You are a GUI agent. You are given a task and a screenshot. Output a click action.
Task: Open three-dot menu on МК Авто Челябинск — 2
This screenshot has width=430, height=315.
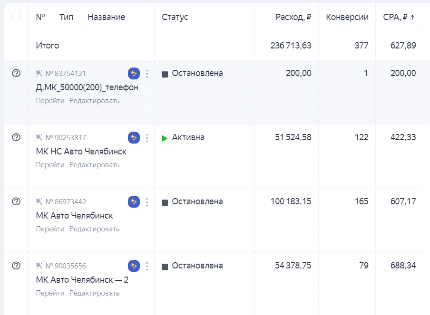(x=147, y=266)
